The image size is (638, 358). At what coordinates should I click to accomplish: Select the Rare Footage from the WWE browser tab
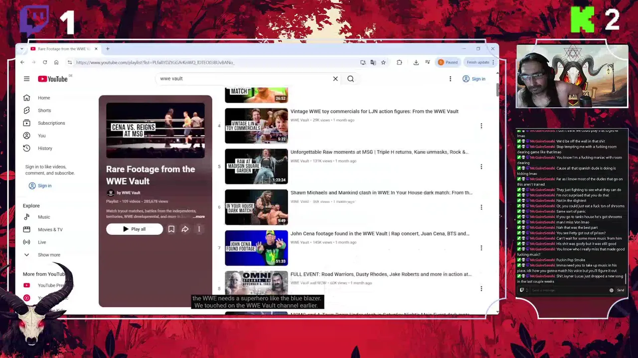(x=64, y=49)
